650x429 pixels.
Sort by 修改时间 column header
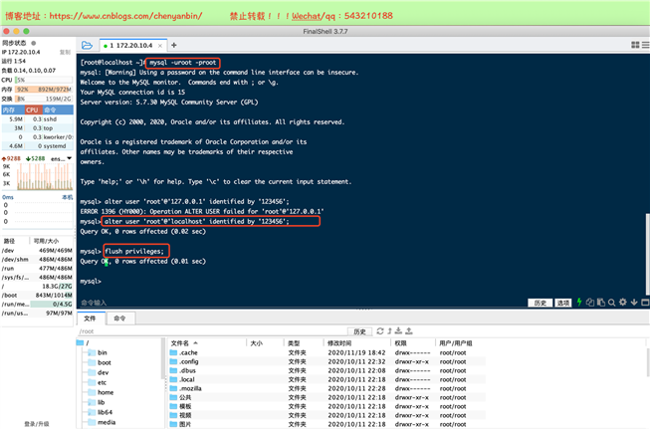(357, 343)
